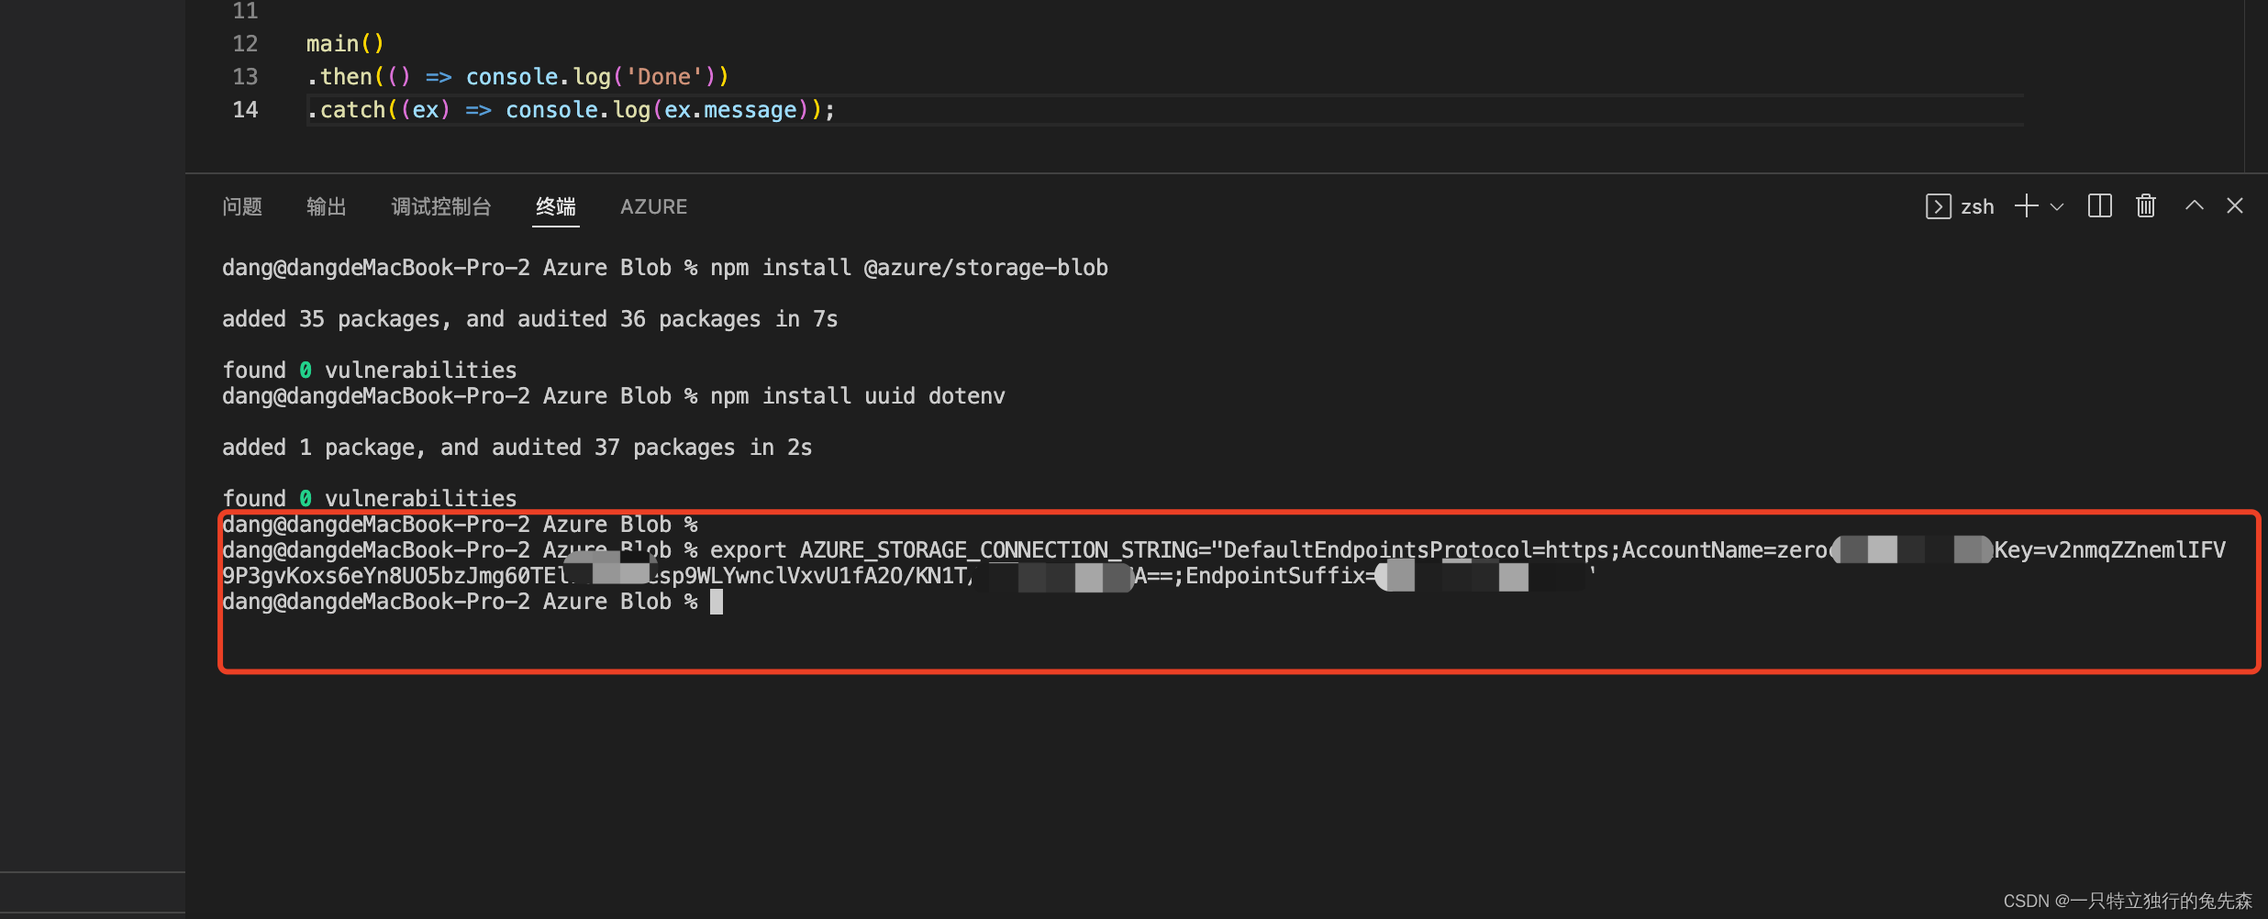Open the terminal profile dropdown chevron
Screen dimensions: 2268x919
click(2055, 207)
